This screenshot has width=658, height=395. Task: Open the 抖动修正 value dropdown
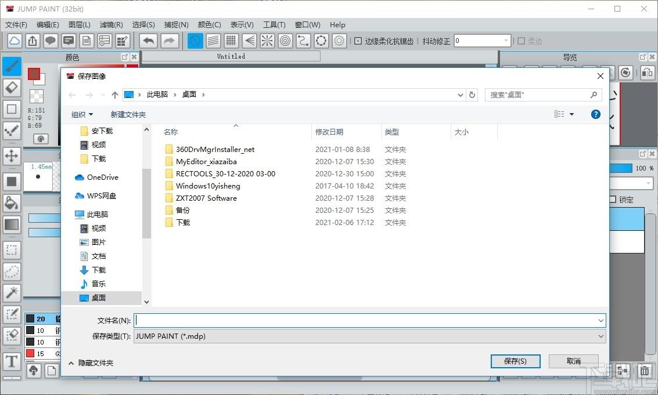point(506,41)
